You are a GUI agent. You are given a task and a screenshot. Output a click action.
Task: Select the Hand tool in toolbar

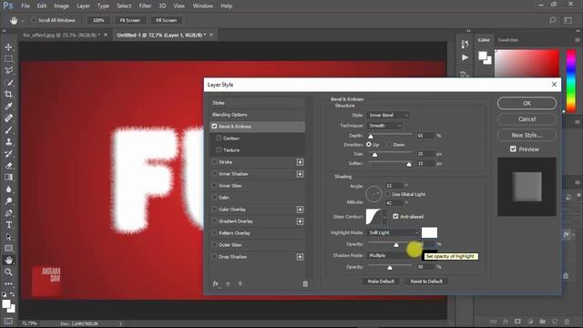point(8,261)
